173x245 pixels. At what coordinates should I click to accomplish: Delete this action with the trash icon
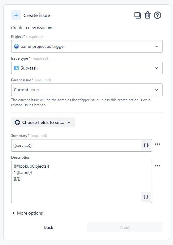[147, 15]
